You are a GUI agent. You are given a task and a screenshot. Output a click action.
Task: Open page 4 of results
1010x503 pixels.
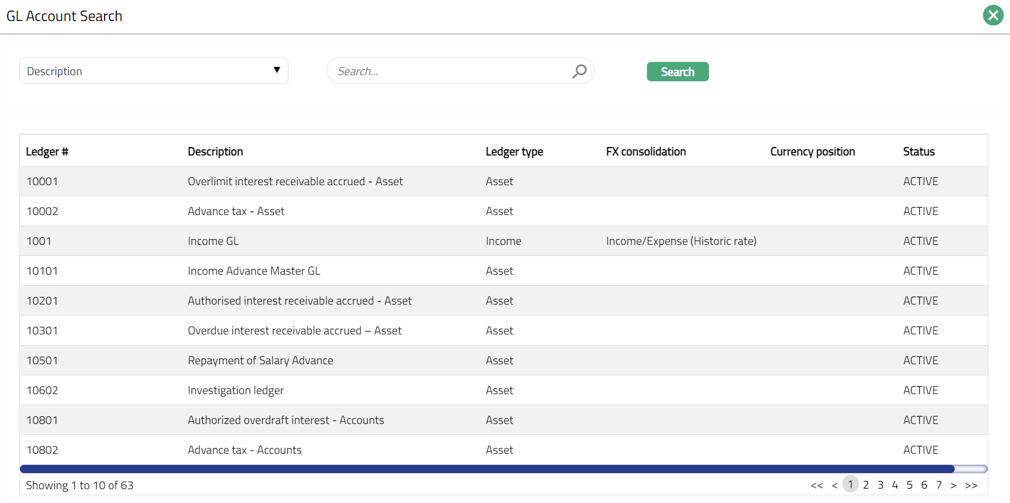pyautogui.click(x=895, y=485)
